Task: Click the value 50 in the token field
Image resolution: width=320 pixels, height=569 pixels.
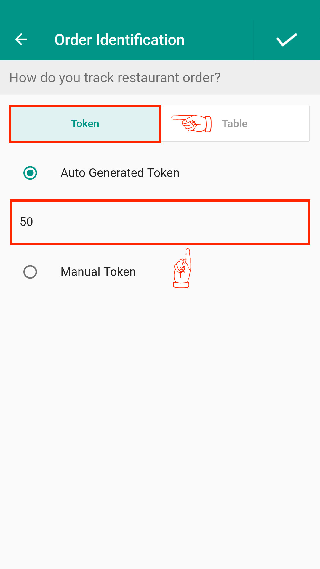Action: pyautogui.click(x=26, y=222)
